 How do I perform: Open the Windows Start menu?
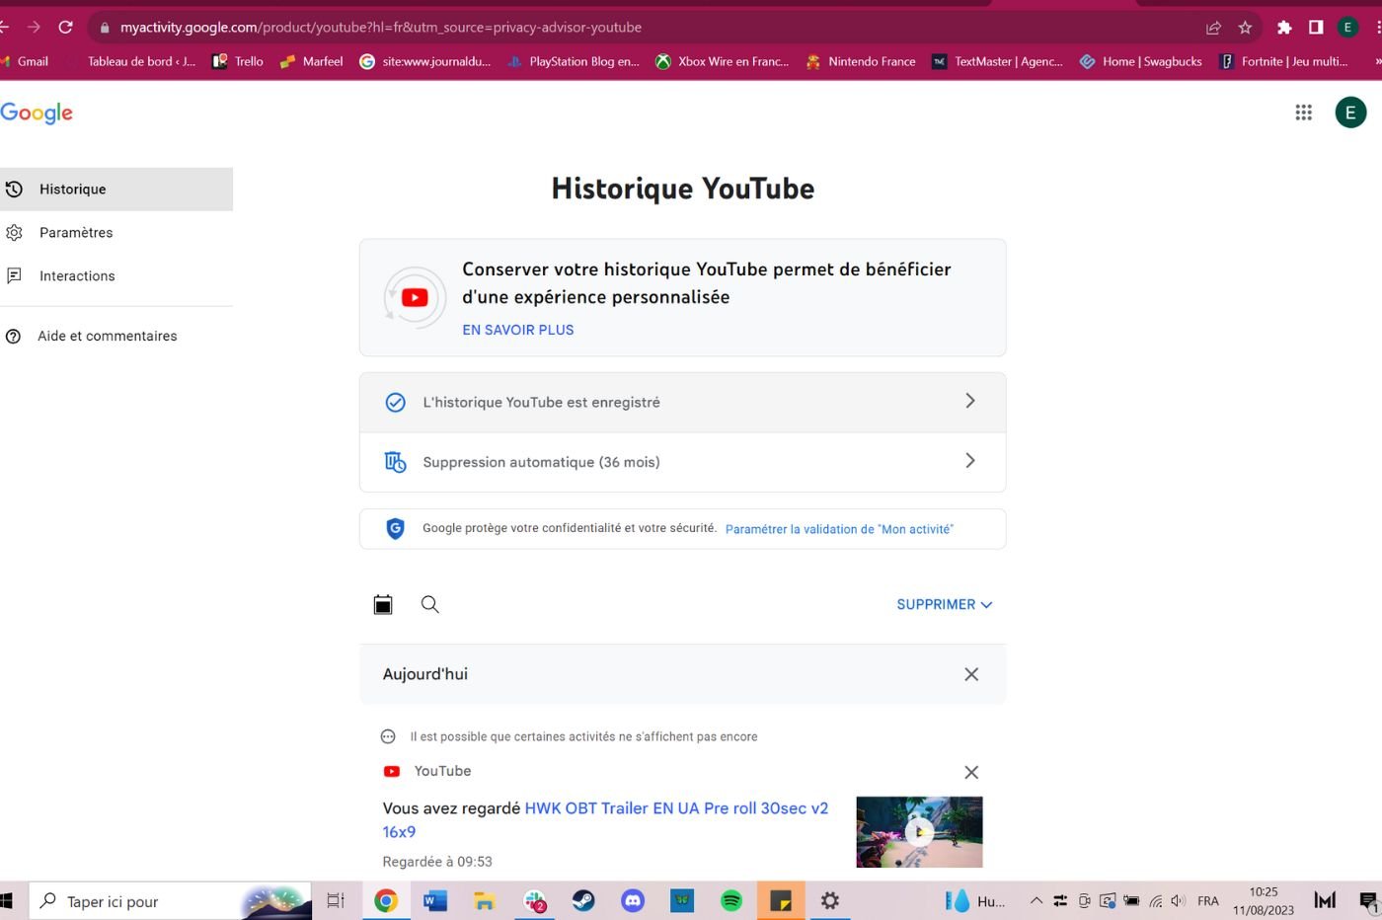click(5, 900)
